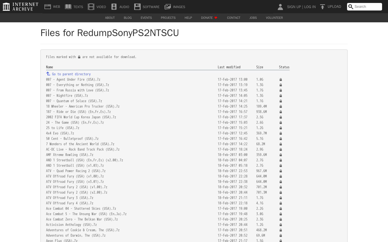Click the Upload arrow icon
This screenshot has height=242, width=388.
[x=322, y=7]
